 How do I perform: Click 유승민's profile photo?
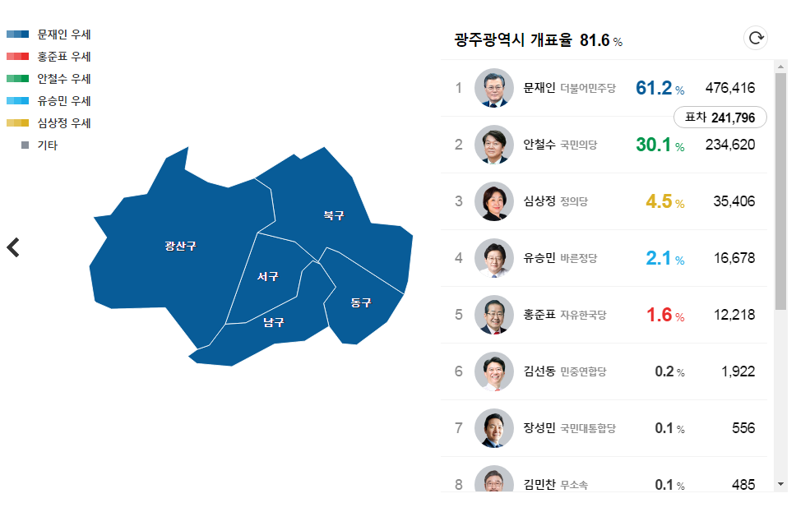tap(493, 258)
